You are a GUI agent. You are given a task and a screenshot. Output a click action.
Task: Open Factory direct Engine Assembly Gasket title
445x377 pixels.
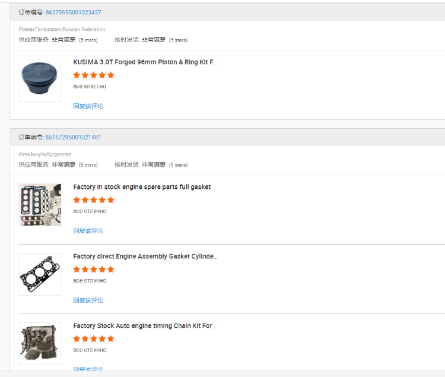tap(145, 256)
